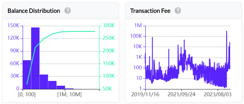Click the 2023/08/03 date axis label
This screenshot has height=104, width=244.
[218, 95]
